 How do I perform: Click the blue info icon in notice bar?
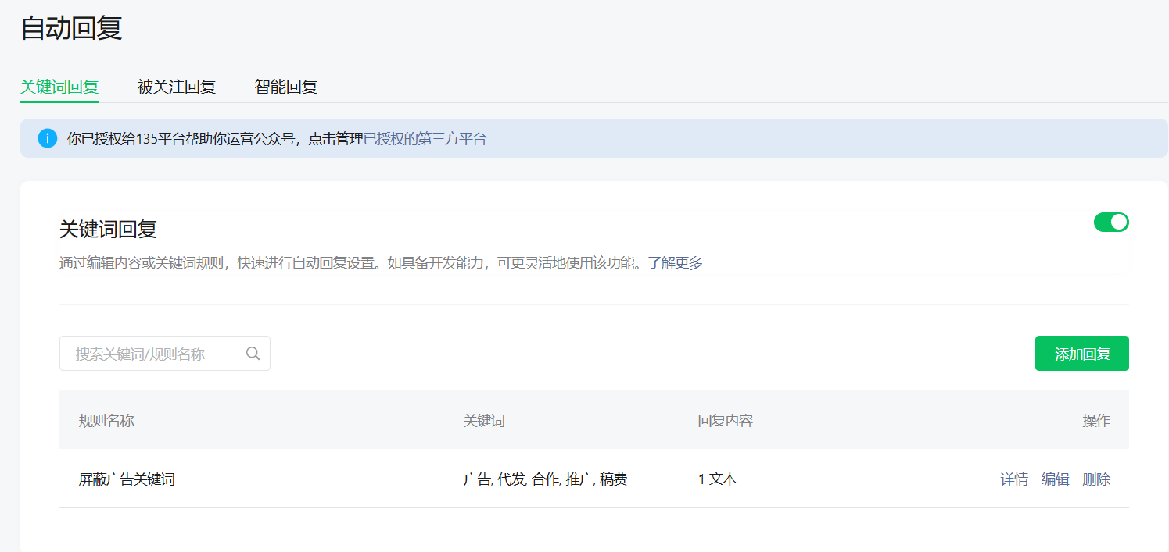click(48, 138)
